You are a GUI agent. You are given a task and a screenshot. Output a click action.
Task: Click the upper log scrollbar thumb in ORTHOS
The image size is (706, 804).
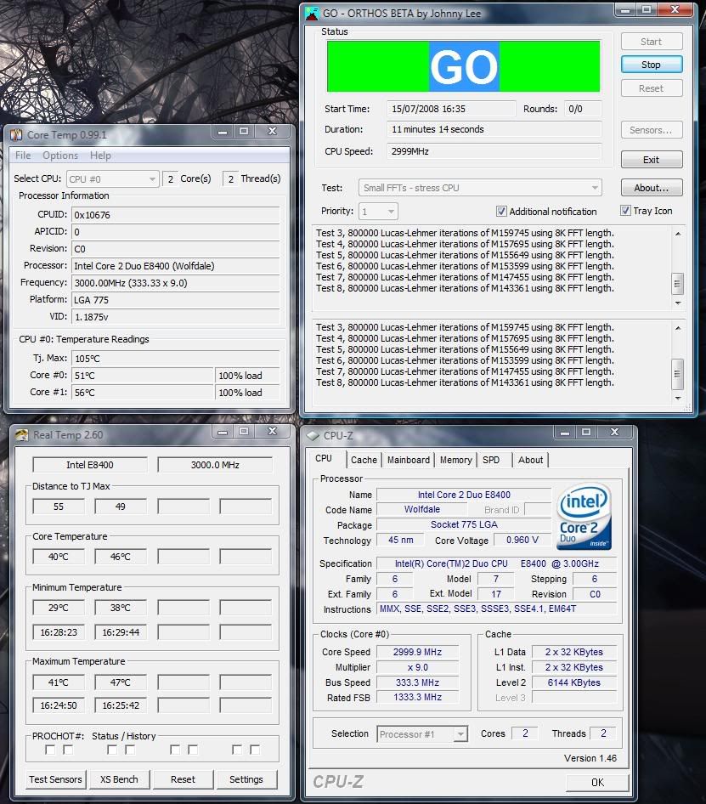[677, 284]
